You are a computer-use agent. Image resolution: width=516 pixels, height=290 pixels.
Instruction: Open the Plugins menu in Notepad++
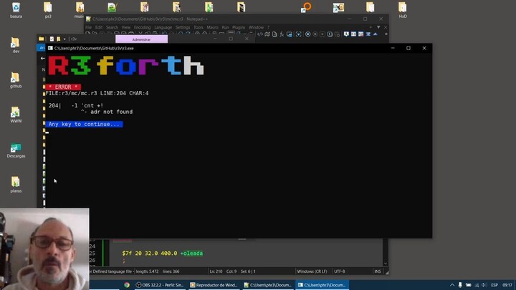click(239, 27)
